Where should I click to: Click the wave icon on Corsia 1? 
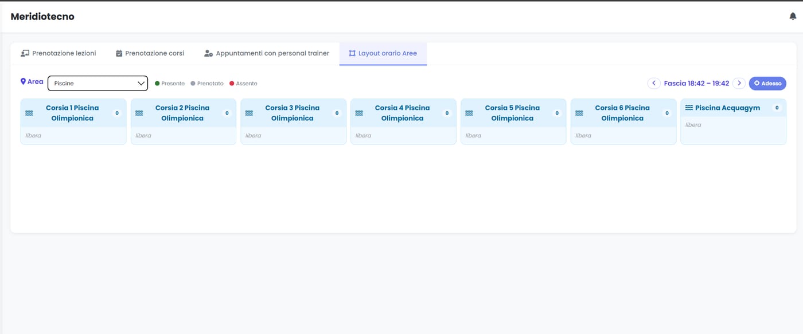pos(29,113)
